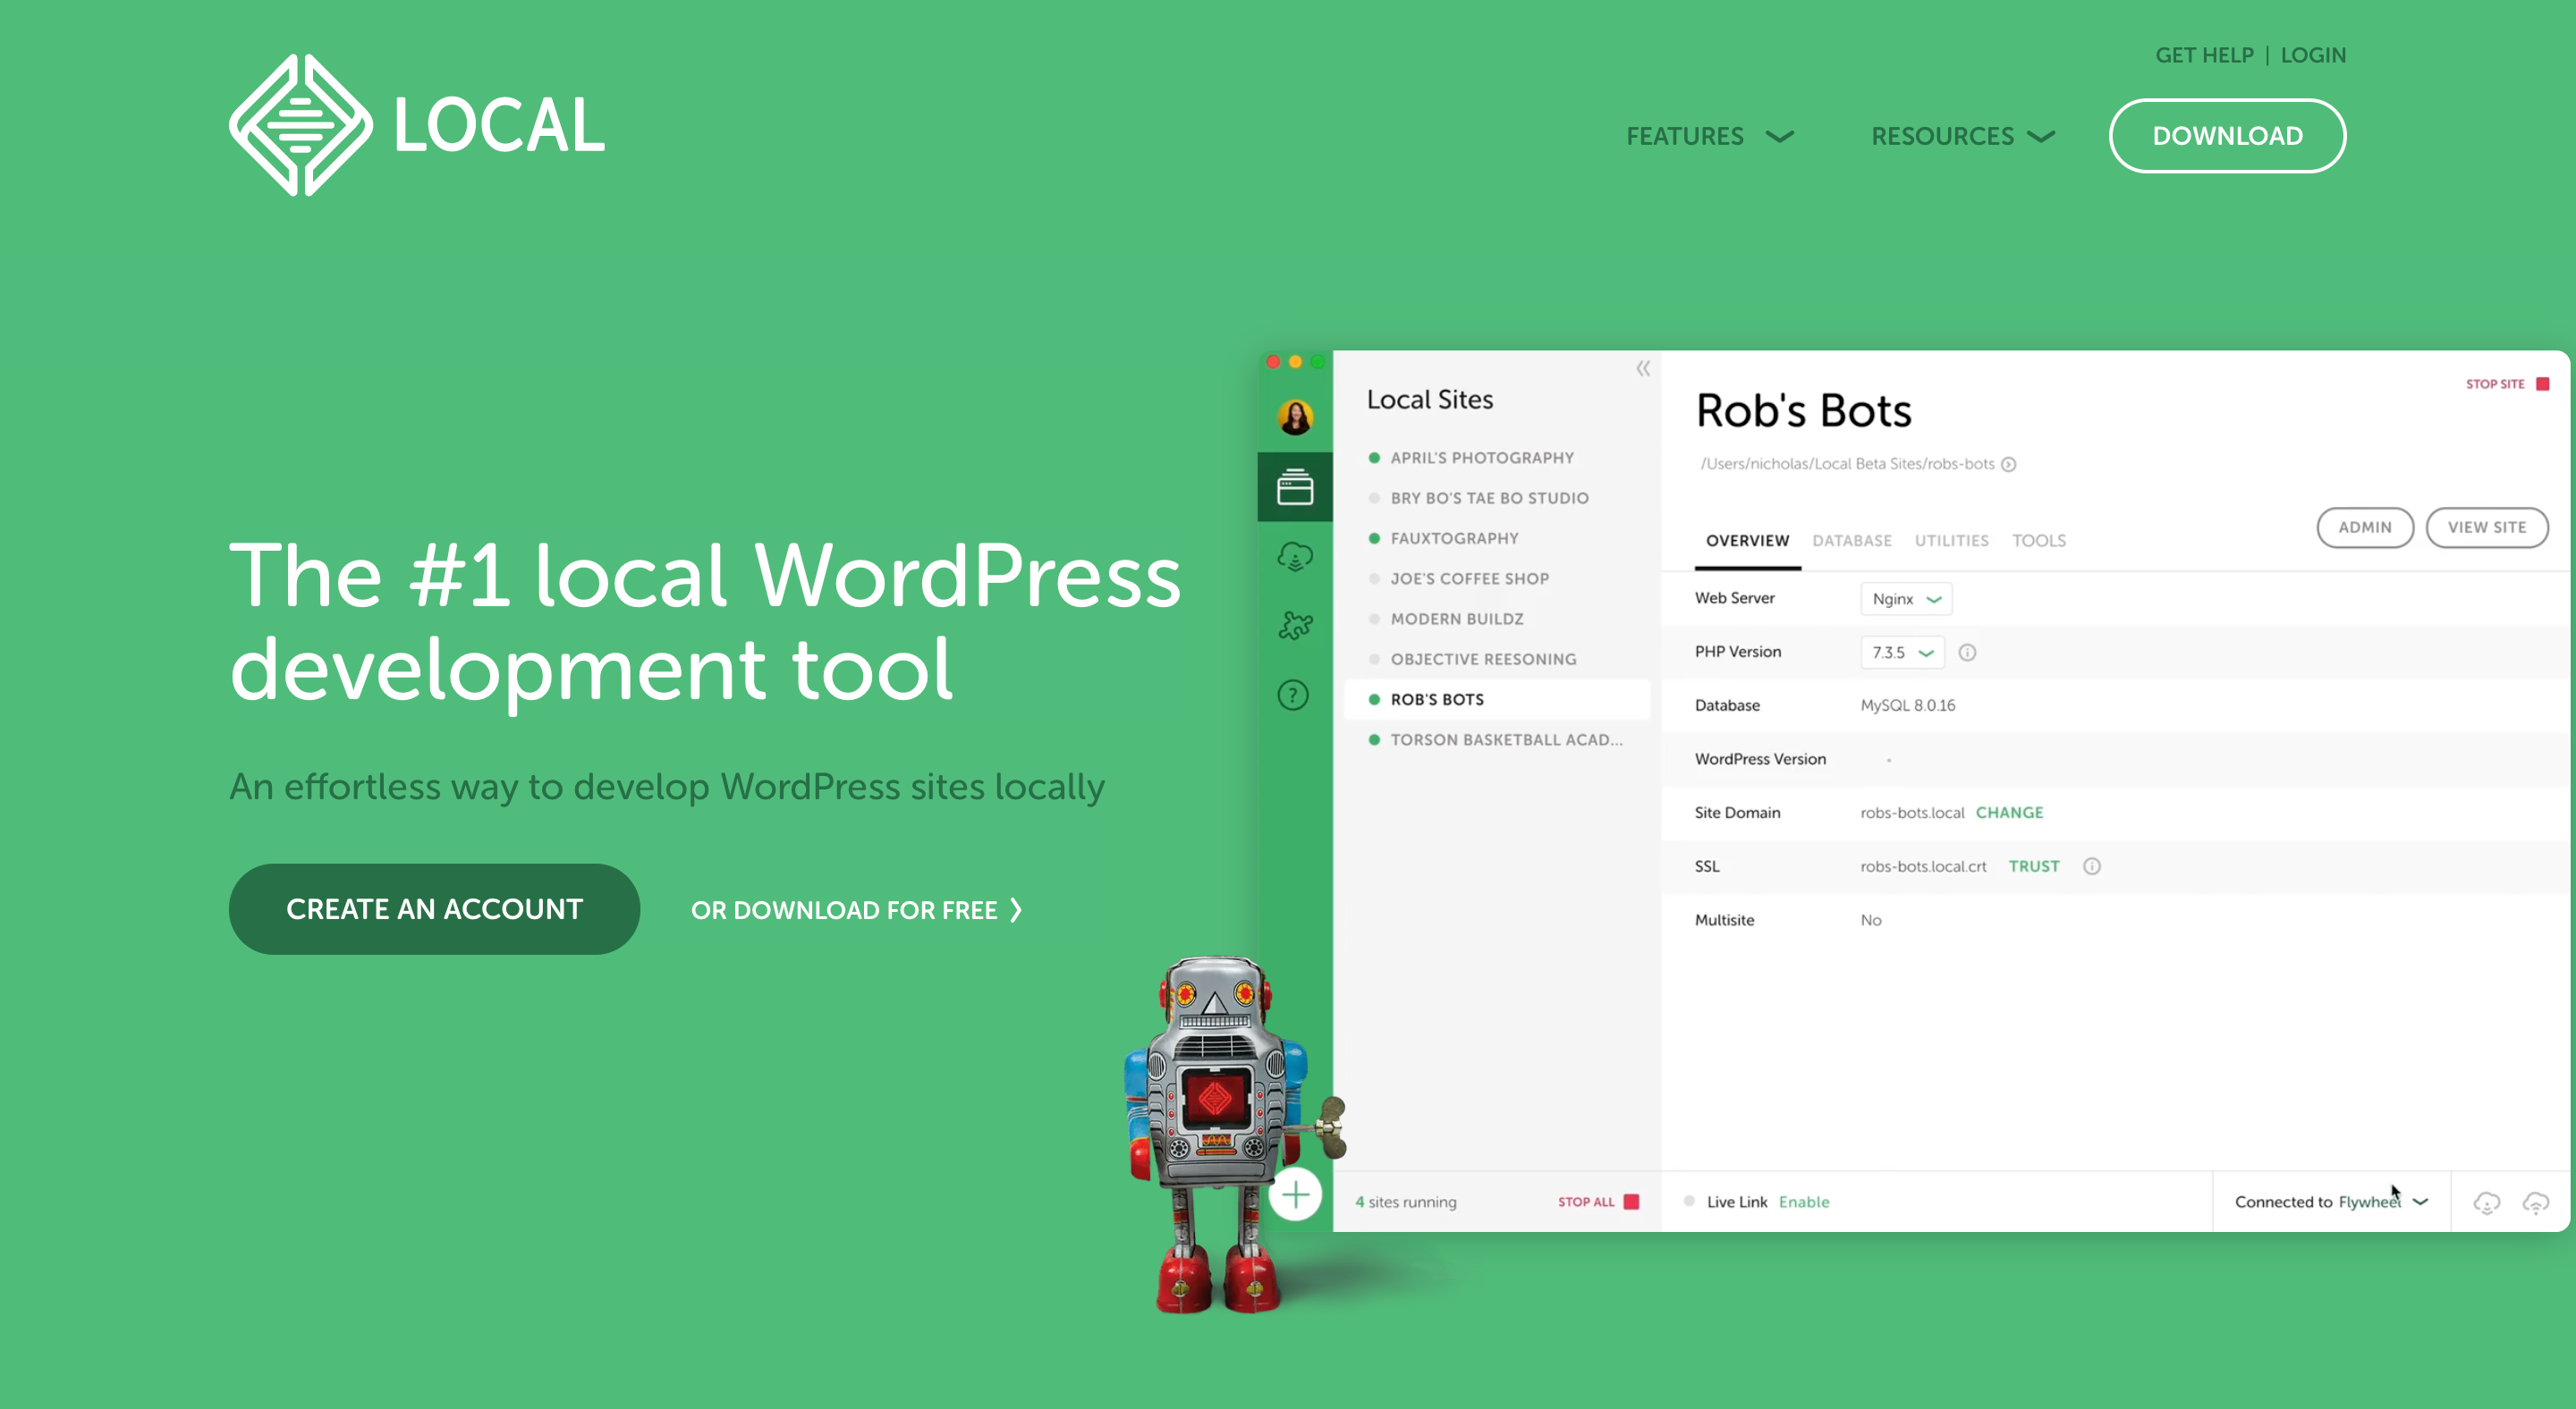2576x1409 pixels.
Task: Click the red Stop Site square icon
Action: (2543, 384)
